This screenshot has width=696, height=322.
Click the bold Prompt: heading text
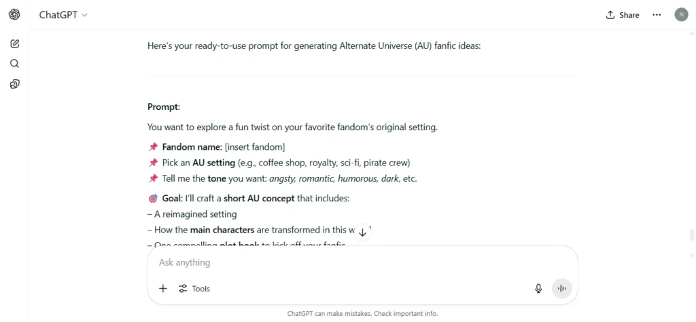[164, 107]
